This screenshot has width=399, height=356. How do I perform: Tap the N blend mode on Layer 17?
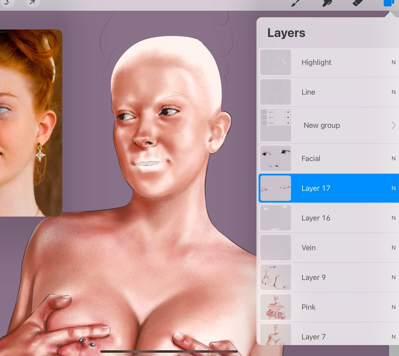tap(393, 188)
